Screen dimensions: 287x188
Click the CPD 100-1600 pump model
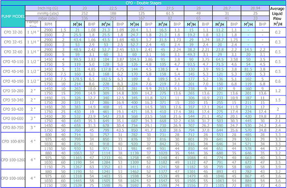(x=13, y=179)
